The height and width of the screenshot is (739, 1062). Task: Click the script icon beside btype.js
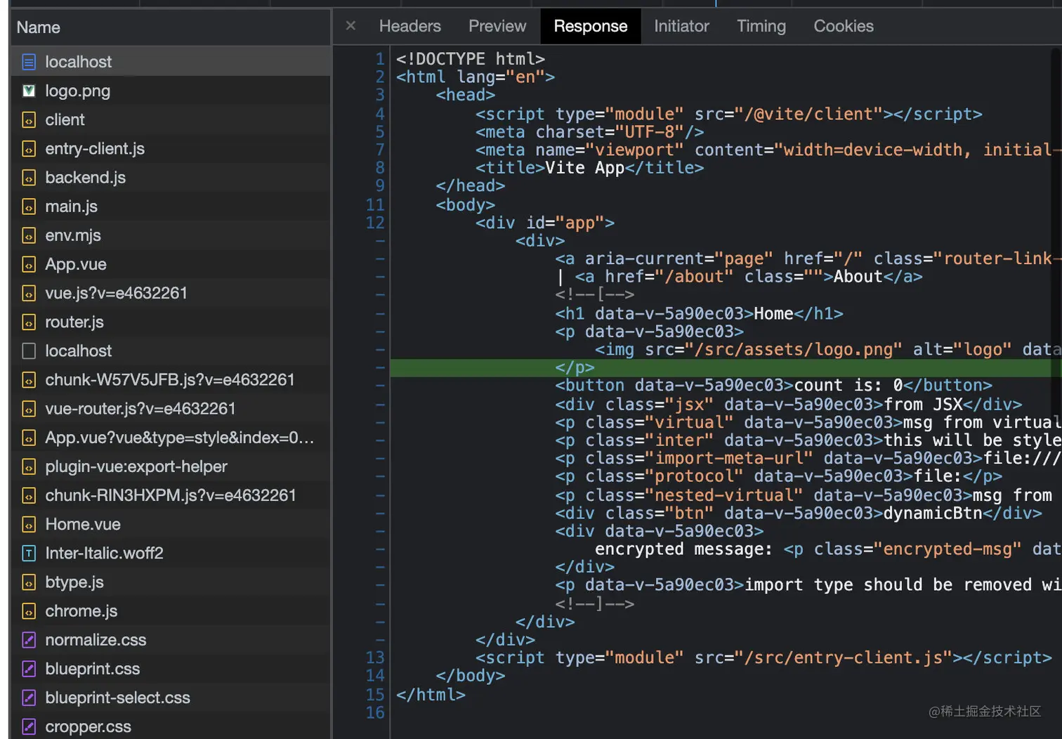click(29, 582)
